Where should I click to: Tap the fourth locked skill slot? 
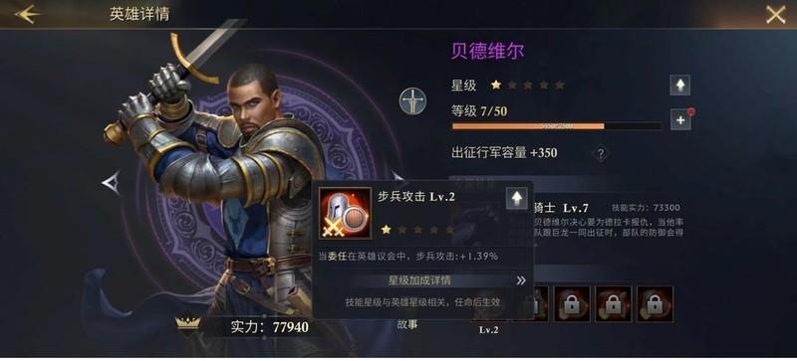(x=614, y=304)
